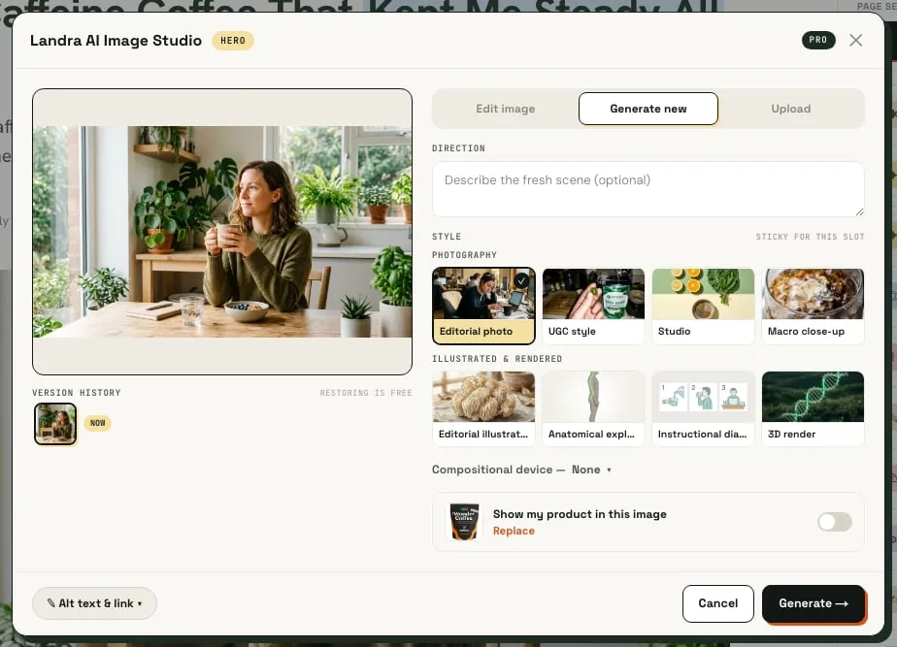Click the 'Illustrated & Rendered' section label

tap(497, 359)
